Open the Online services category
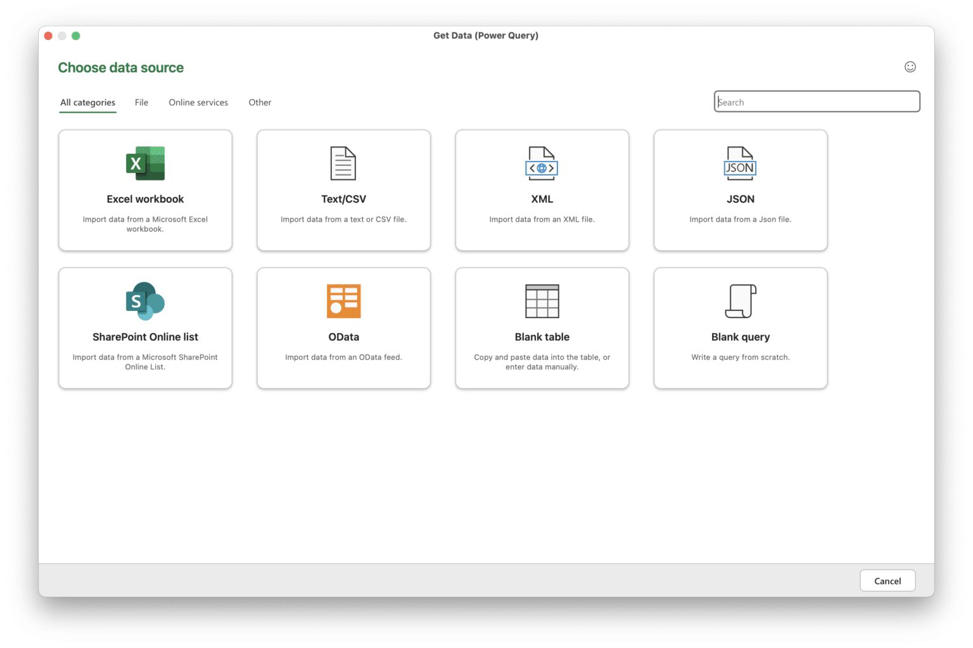Image resolution: width=973 pixels, height=648 pixels. (x=198, y=102)
